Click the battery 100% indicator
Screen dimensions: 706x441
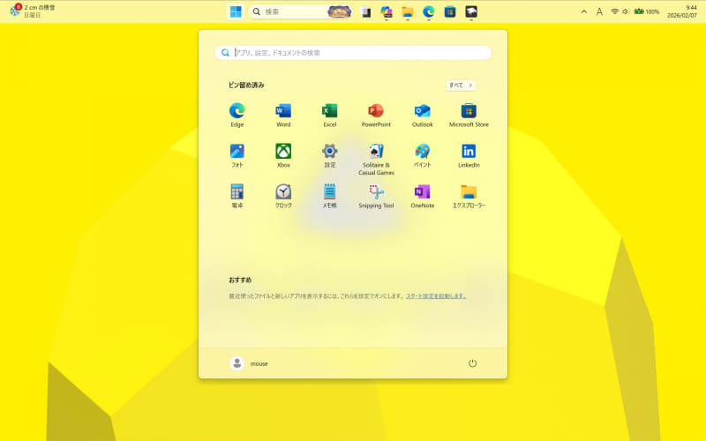(647, 11)
